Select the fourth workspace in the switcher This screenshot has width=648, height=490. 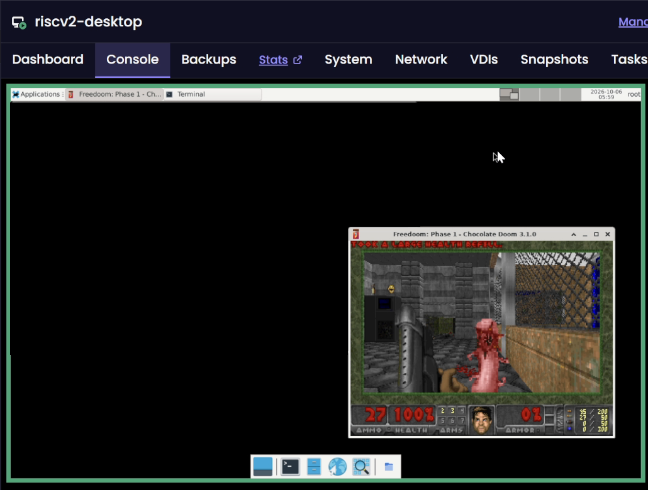pos(571,94)
